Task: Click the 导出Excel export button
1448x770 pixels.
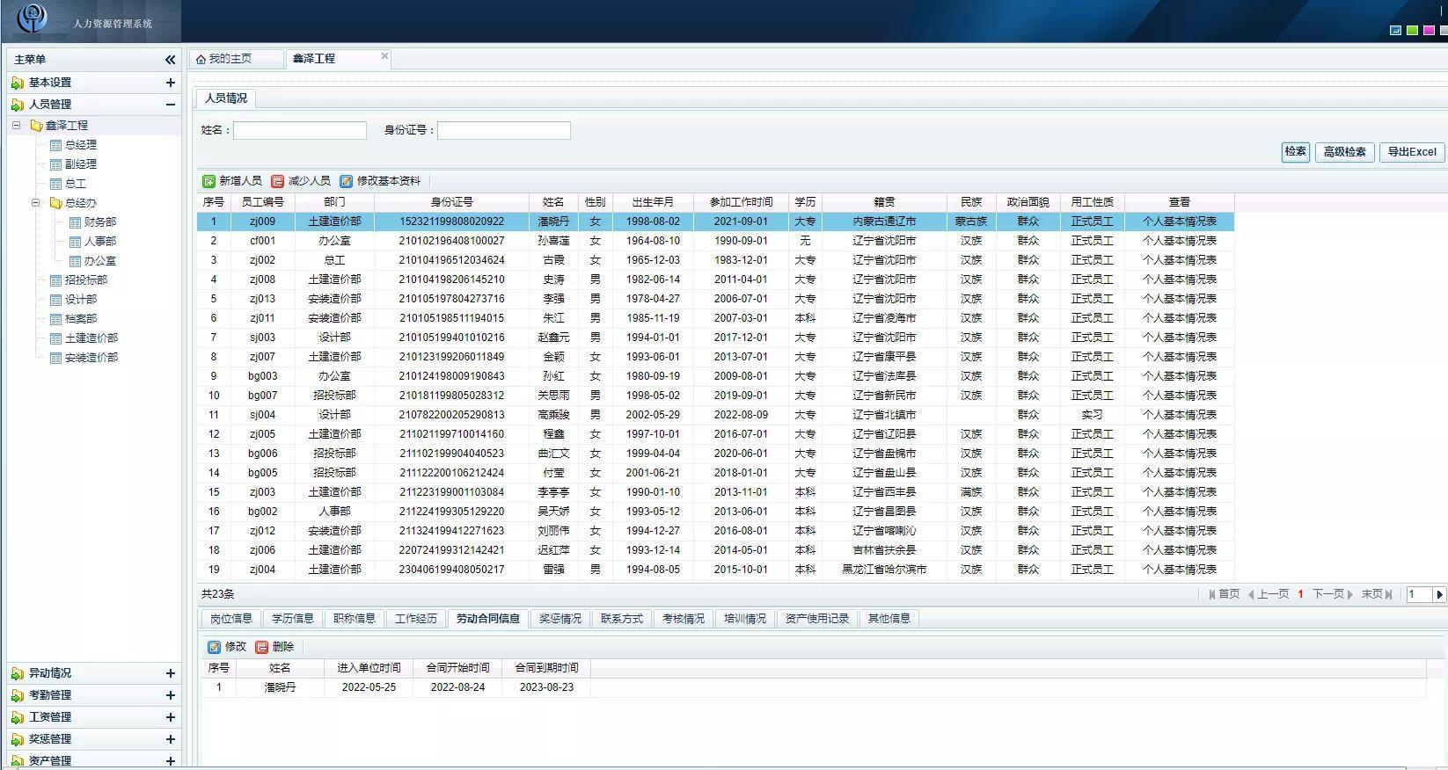Action: (1411, 152)
